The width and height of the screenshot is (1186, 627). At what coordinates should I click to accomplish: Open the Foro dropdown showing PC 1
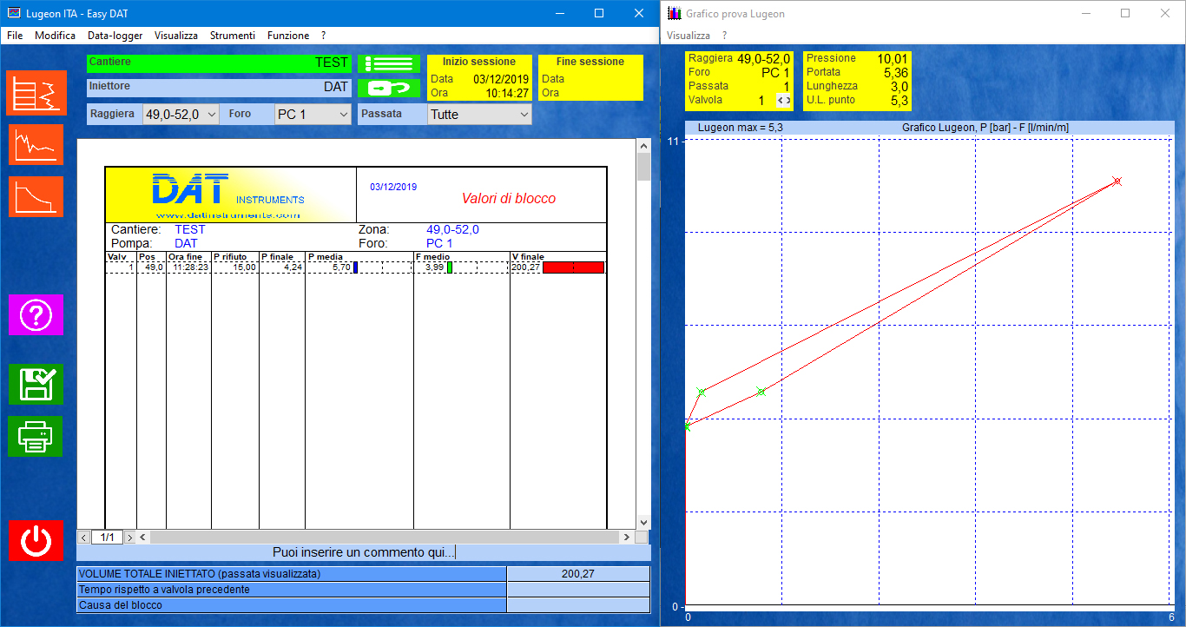point(342,115)
